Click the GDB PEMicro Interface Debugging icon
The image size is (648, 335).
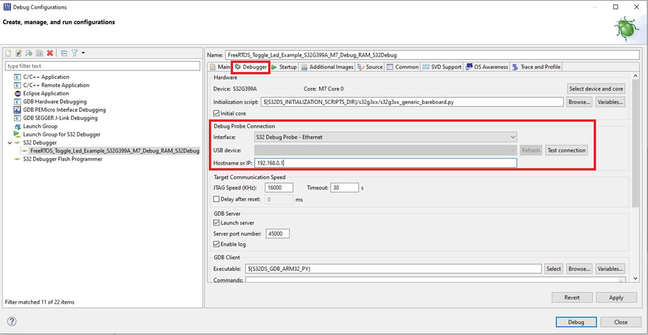[x=17, y=110]
